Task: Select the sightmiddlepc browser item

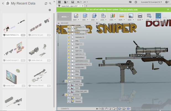Action: (x=80, y=57)
